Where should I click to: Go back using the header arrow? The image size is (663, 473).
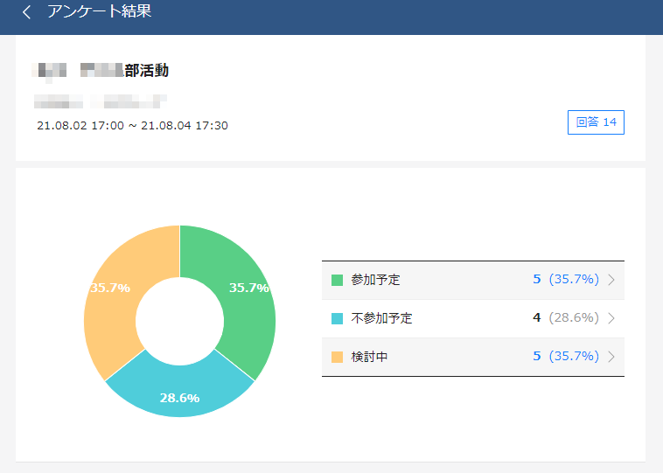26,12
